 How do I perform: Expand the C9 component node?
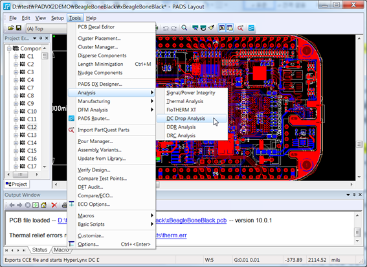pos(16,104)
